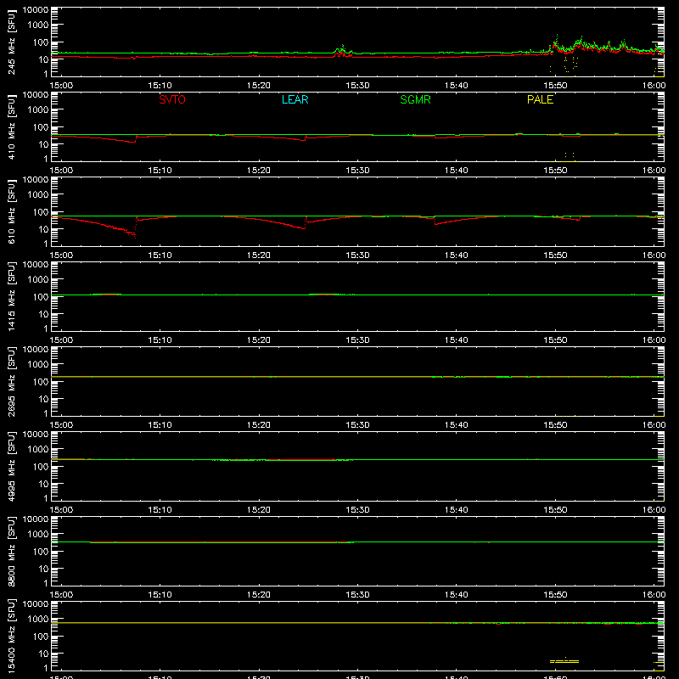Image resolution: width=679 pixels, height=679 pixels.
Task: Click the 15:40 label under the 2695 MHz panel
Action: [457, 425]
